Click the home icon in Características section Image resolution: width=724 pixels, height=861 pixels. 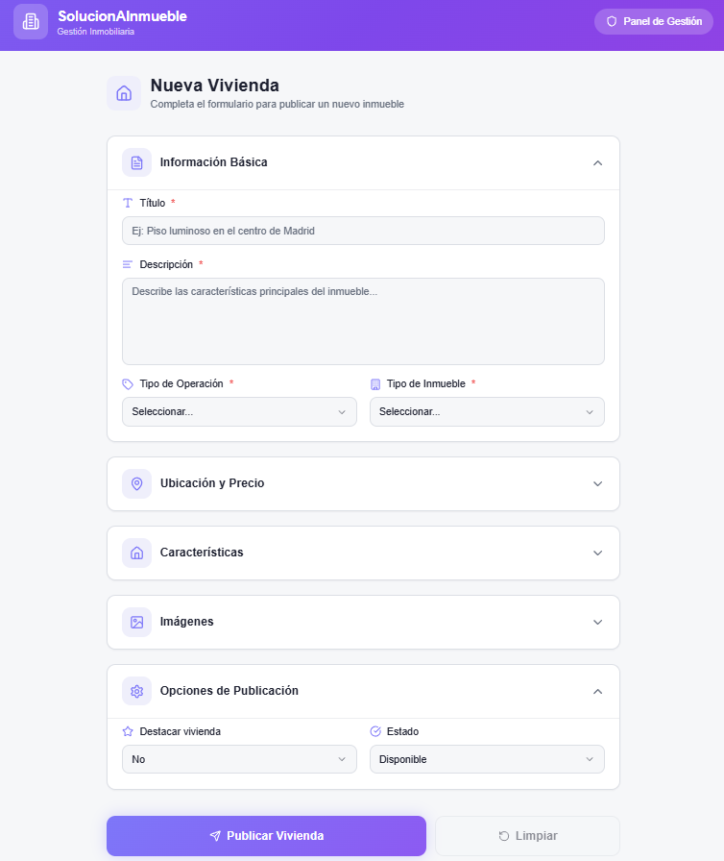point(136,553)
